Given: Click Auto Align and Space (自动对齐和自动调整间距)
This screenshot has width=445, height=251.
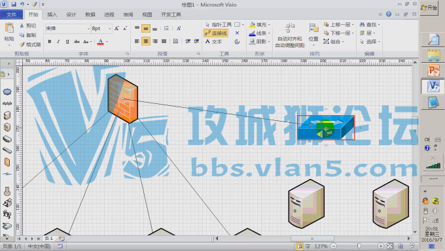Looking at the screenshot, I should click(290, 35).
